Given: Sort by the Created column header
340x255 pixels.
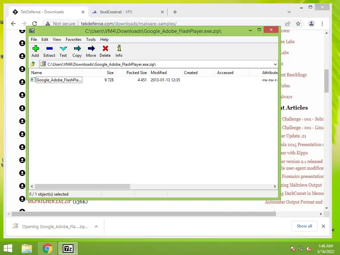Looking at the screenshot, I should click(198, 73).
